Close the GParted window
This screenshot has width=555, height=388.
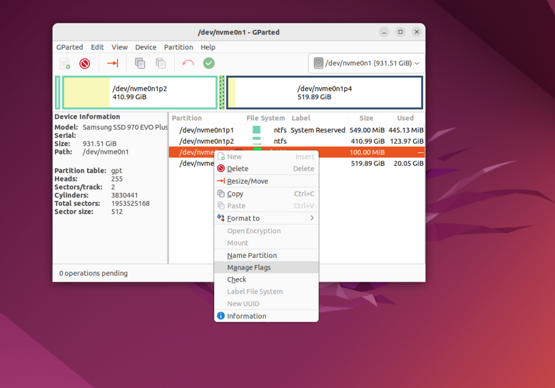point(417,32)
